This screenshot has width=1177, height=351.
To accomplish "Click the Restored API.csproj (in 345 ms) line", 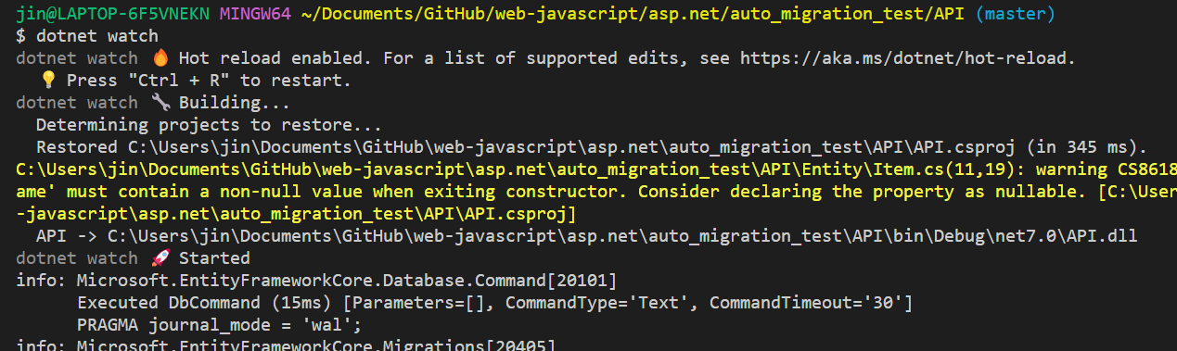I will pos(592,147).
